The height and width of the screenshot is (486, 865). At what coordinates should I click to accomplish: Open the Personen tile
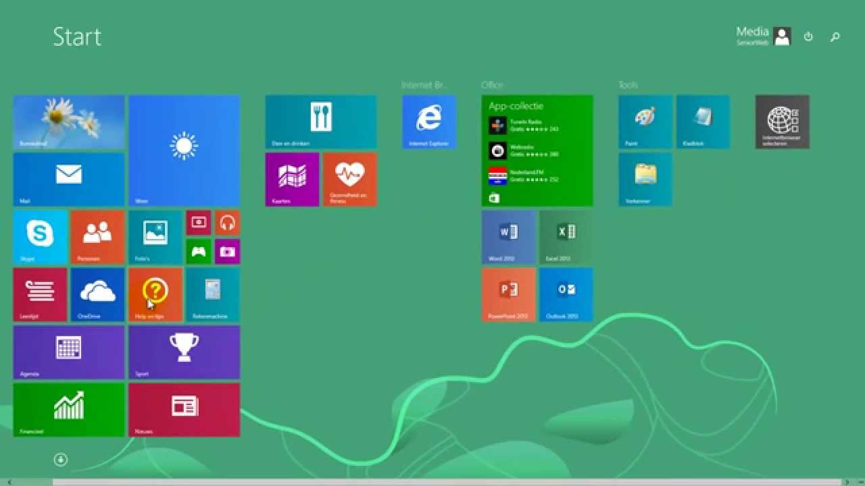[98, 237]
